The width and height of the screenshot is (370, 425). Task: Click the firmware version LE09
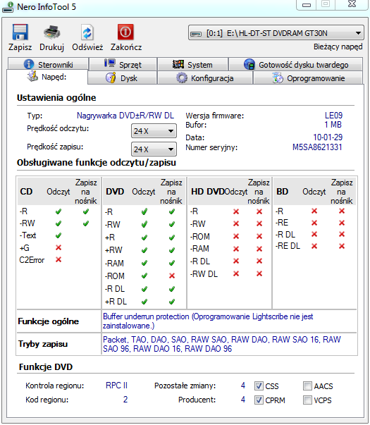coord(333,116)
